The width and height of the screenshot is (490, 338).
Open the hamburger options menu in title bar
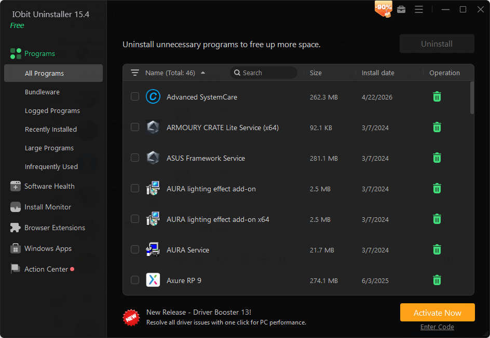point(419,10)
